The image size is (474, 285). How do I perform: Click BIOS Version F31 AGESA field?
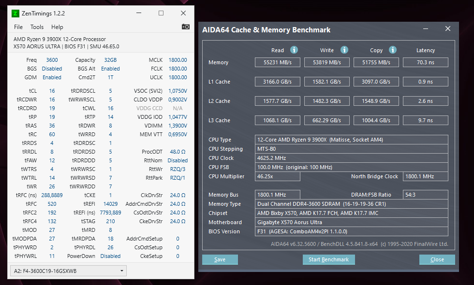coord(352,231)
